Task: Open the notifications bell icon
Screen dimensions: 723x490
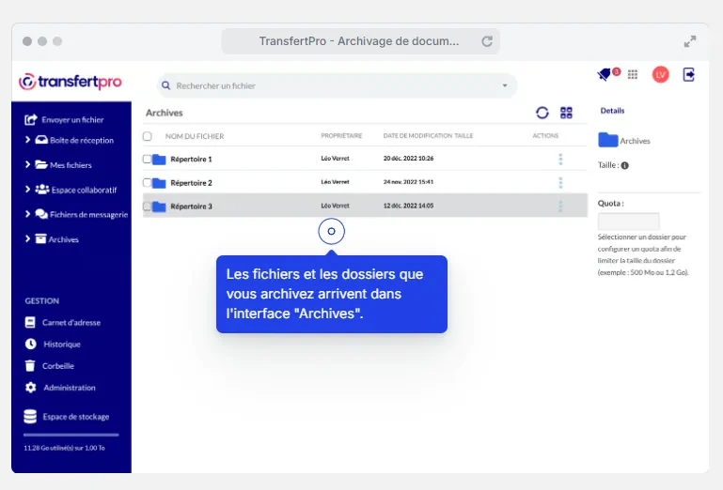Action: tap(605, 74)
